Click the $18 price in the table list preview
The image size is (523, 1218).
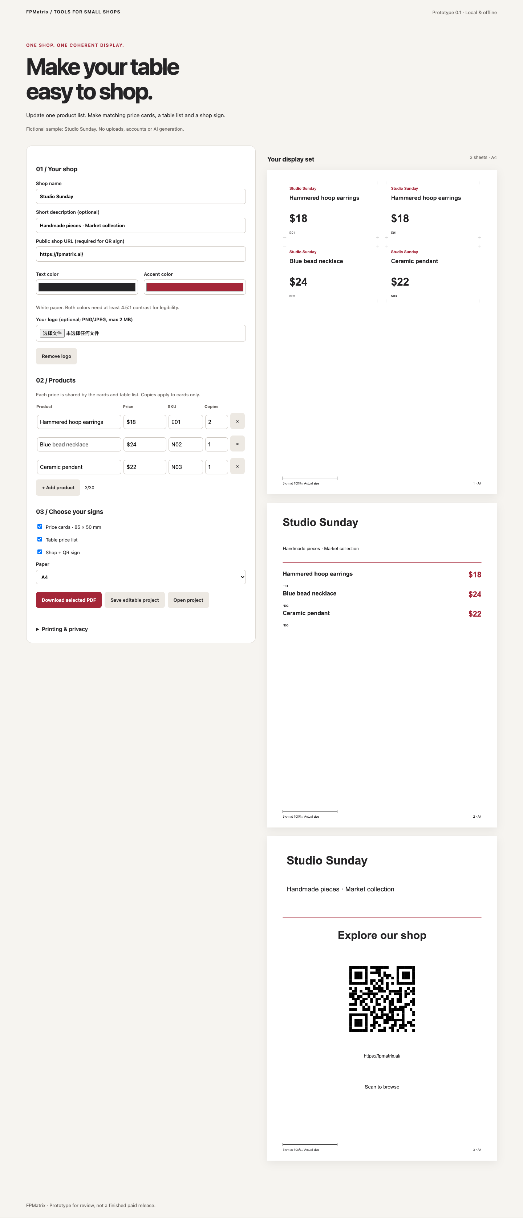pos(475,575)
